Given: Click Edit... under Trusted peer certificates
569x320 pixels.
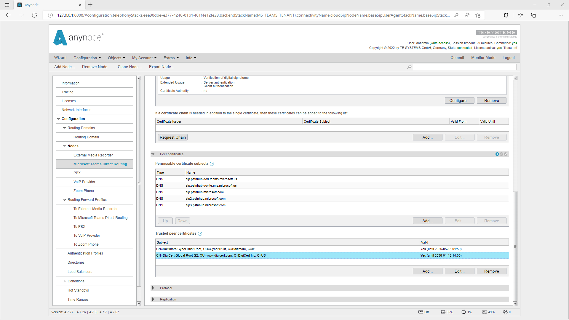Looking at the screenshot, I should (x=459, y=271).
